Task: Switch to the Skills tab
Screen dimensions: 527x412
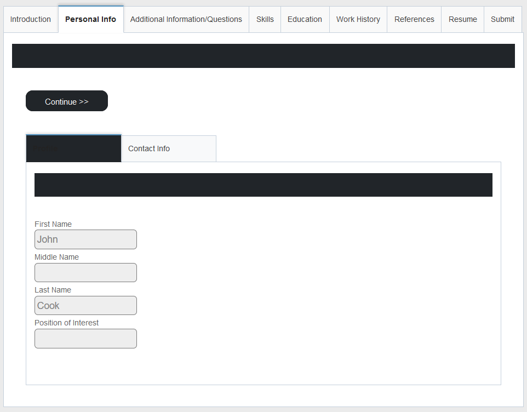Action: click(265, 20)
